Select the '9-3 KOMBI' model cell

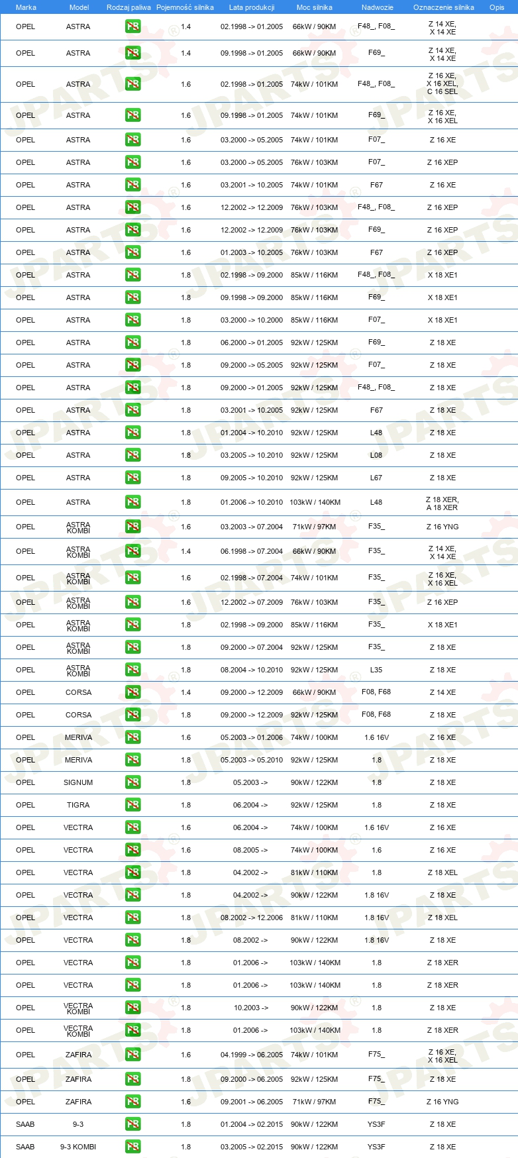(x=78, y=1147)
